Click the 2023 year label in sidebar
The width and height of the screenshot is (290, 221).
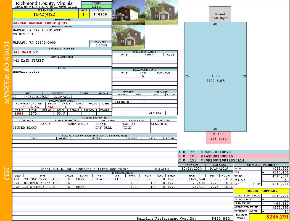6,173
